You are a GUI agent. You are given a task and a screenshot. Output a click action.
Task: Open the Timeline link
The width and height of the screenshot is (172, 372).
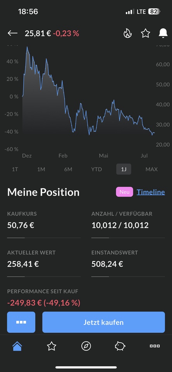[151, 192]
